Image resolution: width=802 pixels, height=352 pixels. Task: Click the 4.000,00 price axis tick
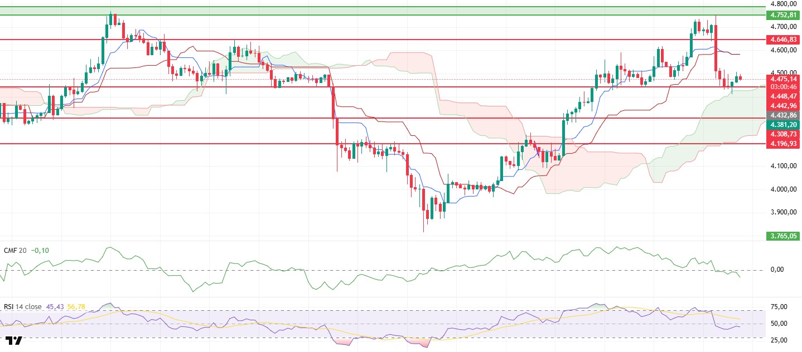783,189
